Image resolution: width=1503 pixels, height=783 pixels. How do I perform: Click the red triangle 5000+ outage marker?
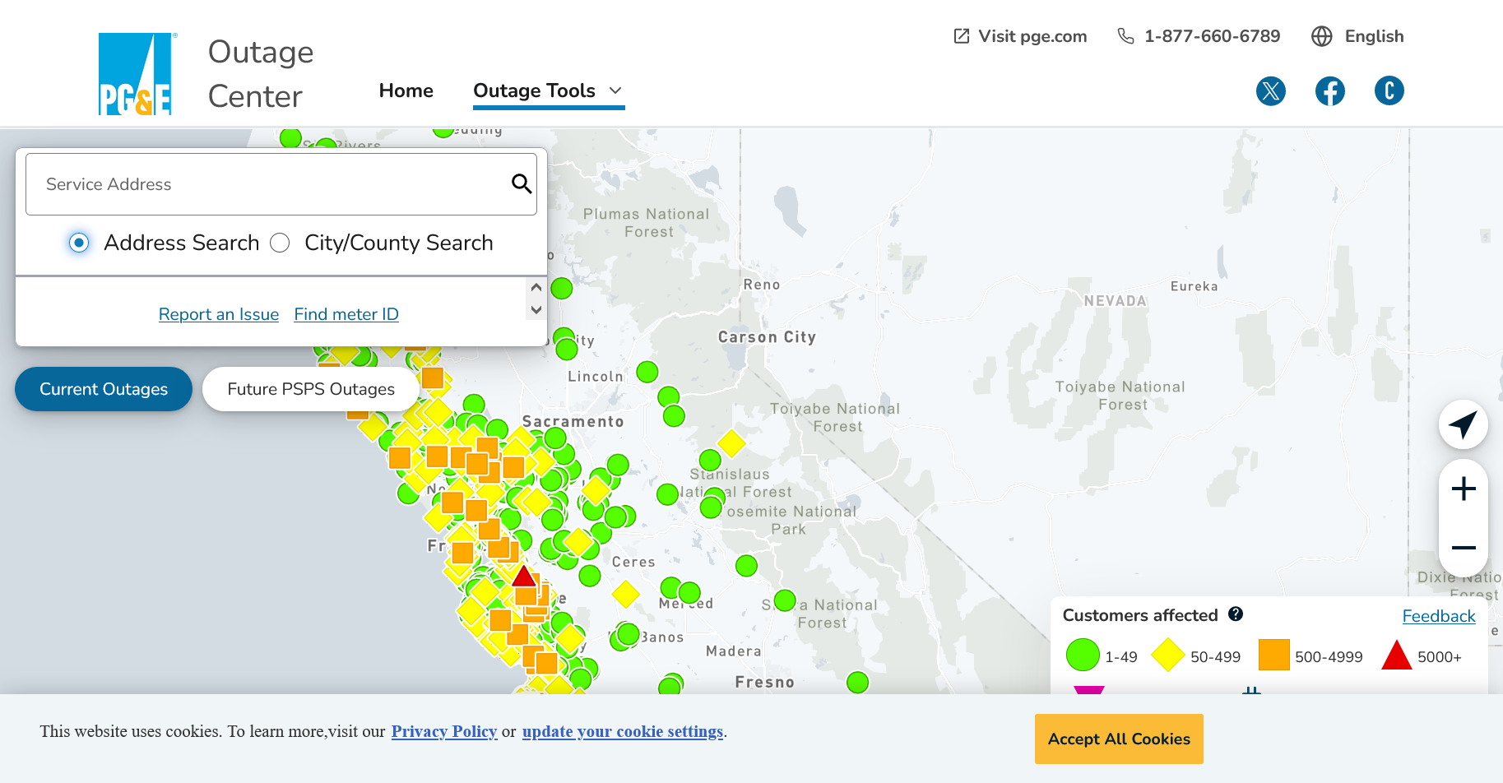[x=523, y=576]
